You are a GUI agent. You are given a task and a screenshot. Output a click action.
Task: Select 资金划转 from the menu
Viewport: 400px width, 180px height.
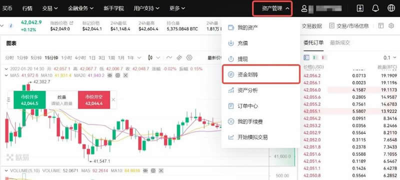point(260,74)
